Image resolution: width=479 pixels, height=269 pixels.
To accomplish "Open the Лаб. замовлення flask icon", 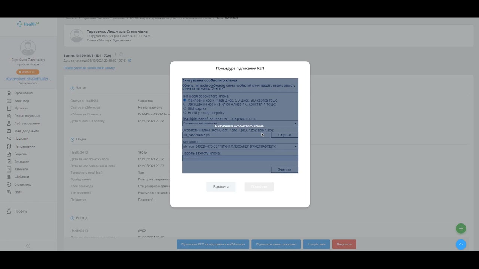I will [9, 123].
